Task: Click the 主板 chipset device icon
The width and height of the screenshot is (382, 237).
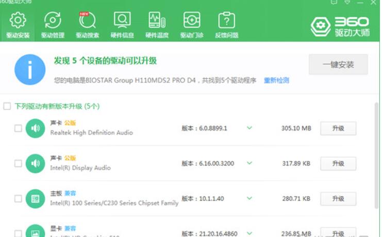Action: click(x=36, y=198)
